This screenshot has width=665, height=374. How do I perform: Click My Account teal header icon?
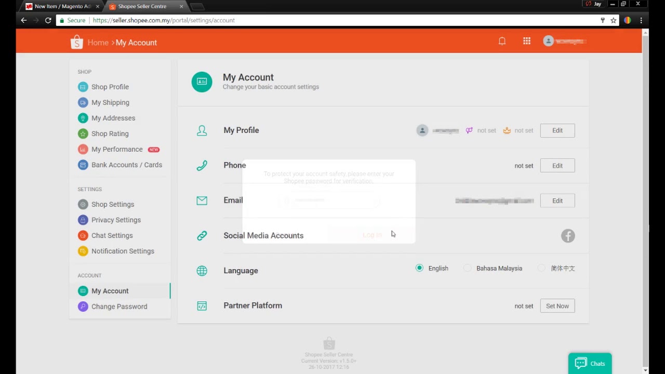pyautogui.click(x=202, y=82)
